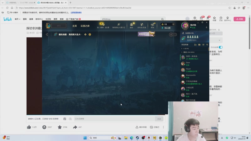Switch to the 主页 tab
Viewport: 251px width, 141px height.
(x=74, y=26)
